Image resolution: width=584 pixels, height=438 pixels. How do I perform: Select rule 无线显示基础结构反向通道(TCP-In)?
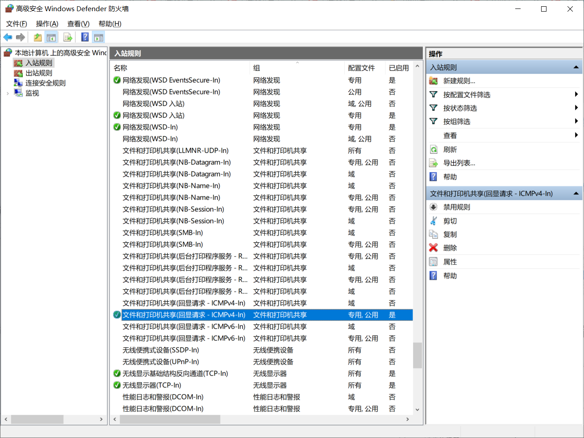coord(175,374)
